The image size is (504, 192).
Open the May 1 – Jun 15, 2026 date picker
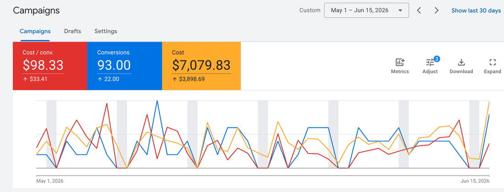click(367, 10)
